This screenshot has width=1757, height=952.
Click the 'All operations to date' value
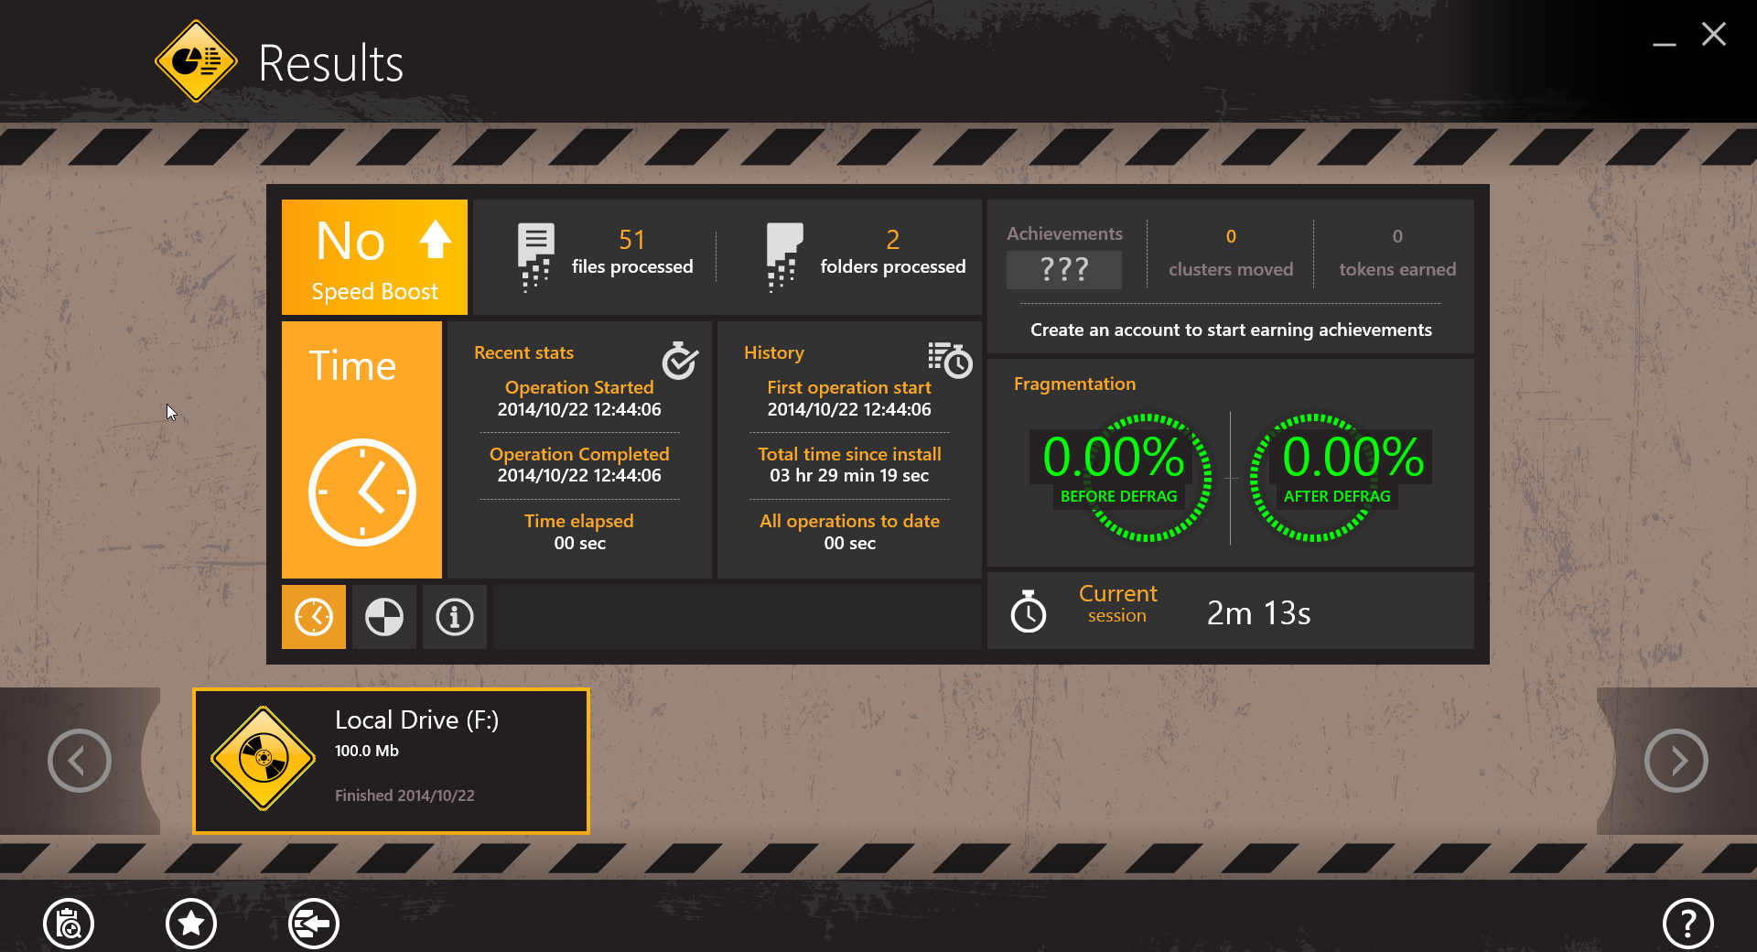click(x=850, y=543)
